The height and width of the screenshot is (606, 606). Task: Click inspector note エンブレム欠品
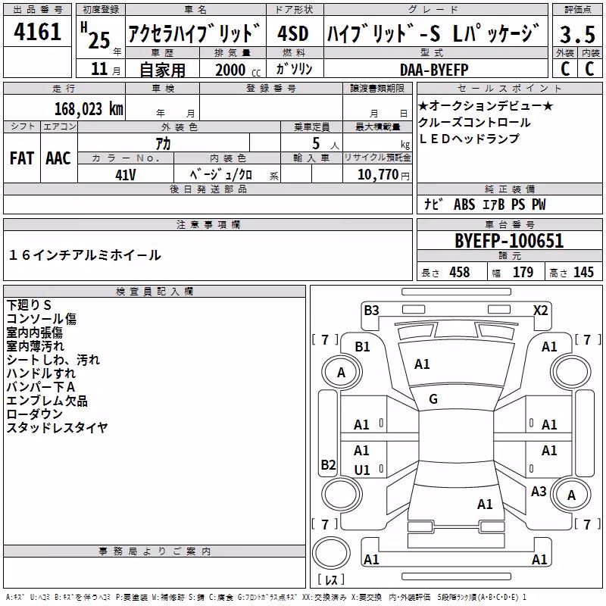47,401
